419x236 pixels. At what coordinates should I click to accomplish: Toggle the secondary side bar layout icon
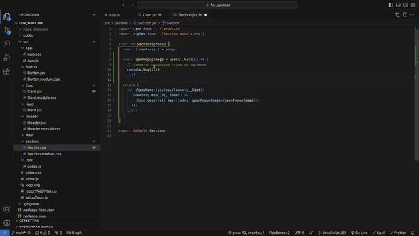pyautogui.click(x=406, y=5)
